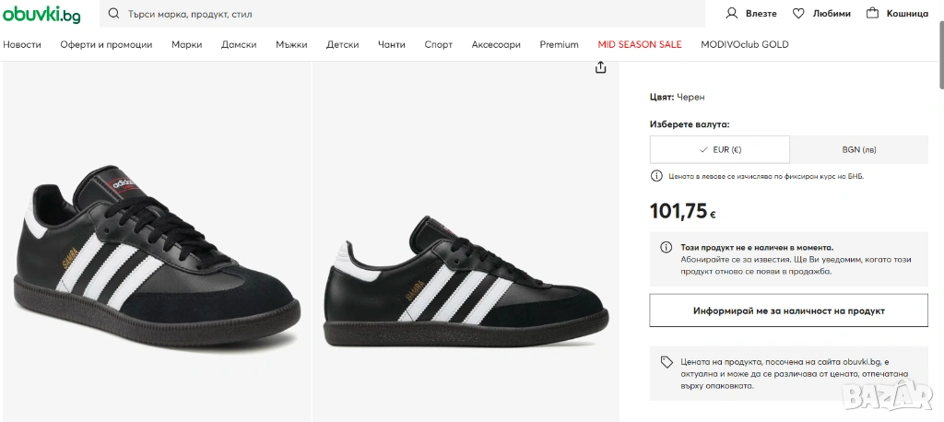The height and width of the screenshot is (422, 944).
Task: Select EUR (€) currency option
Action: pos(720,149)
